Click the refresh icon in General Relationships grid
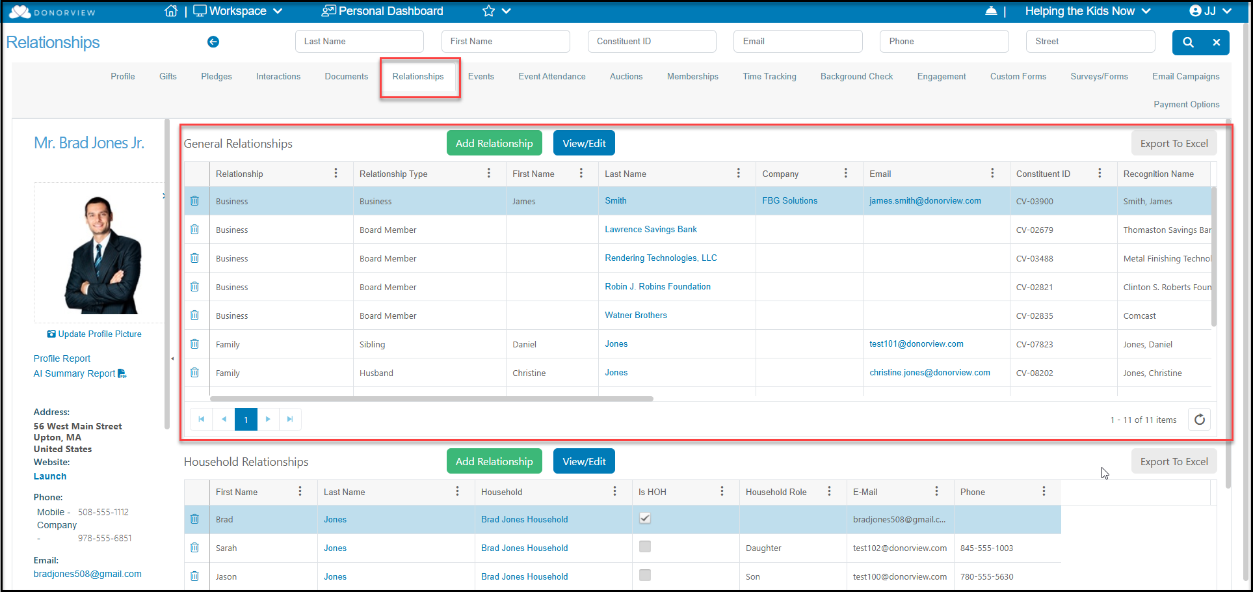Screen dimensions: 1253x592 pyautogui.click(x=1200, y=420)
